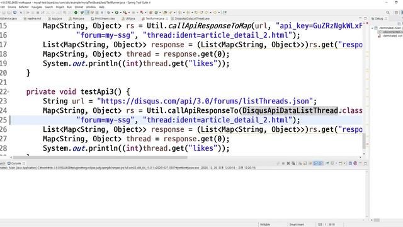
Task: Minimize the editor area
Action: [x=360, y=18]
